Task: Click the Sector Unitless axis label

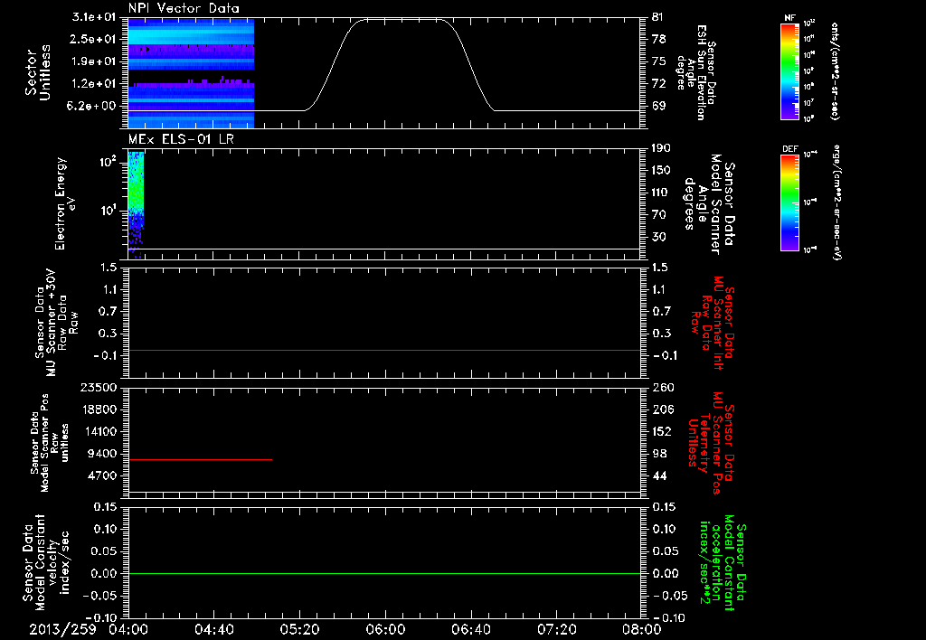Action: (37, 72)
